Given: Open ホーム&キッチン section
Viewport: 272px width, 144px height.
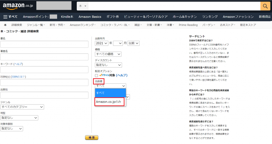Looking at the screenshot, I should click(185, 17).
